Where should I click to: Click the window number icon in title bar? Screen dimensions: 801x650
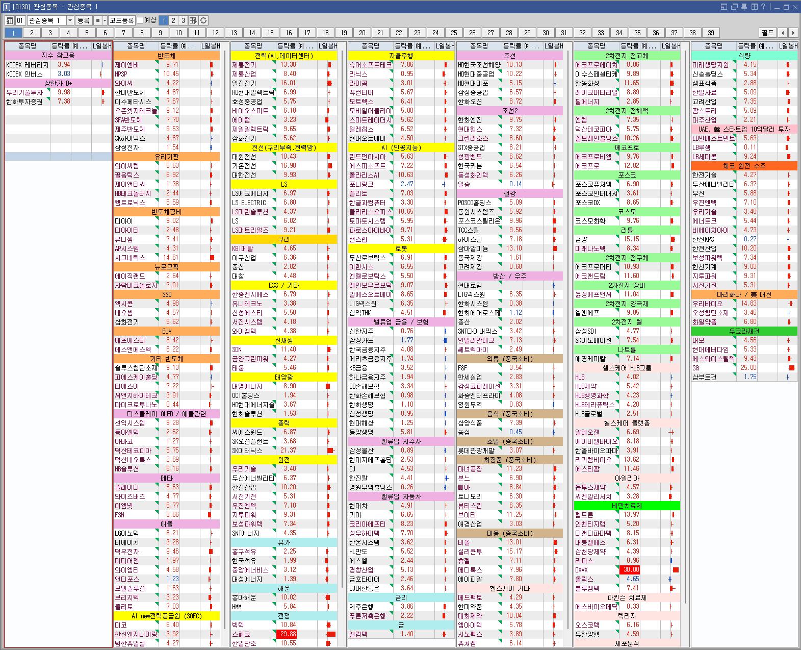(6, 7)
